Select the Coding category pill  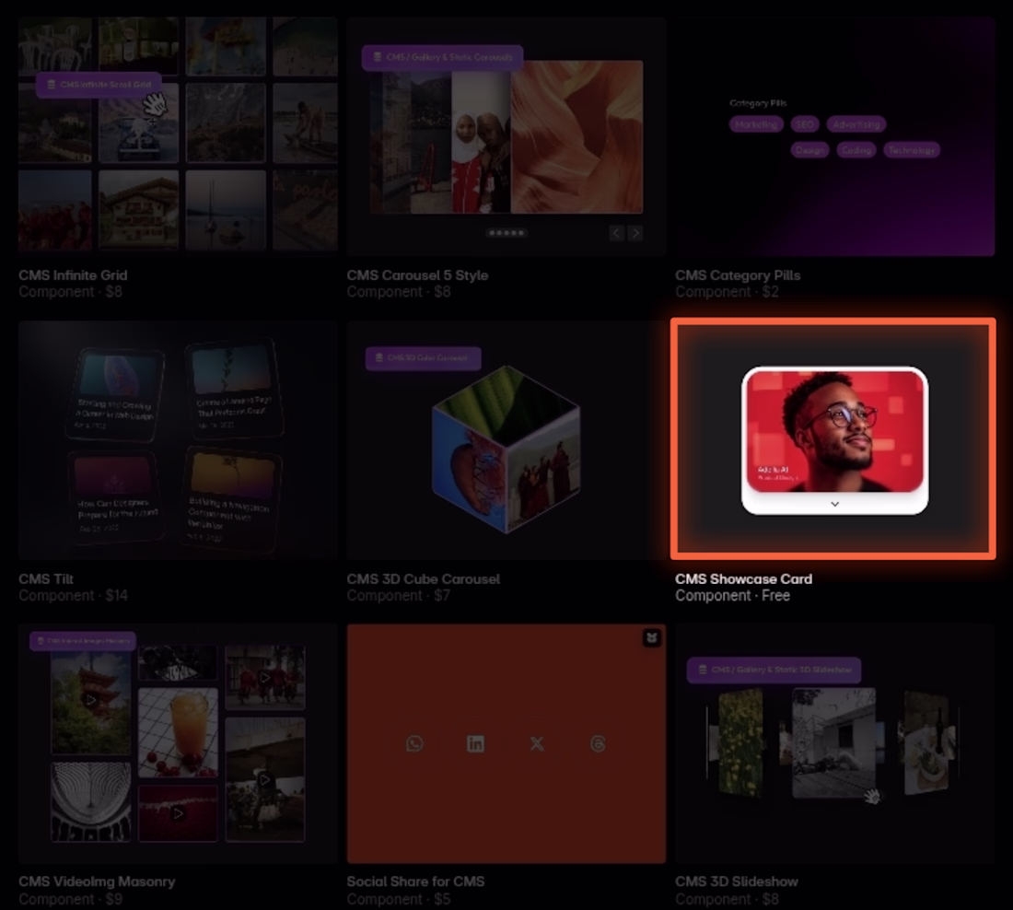click(x=856, y=150)
